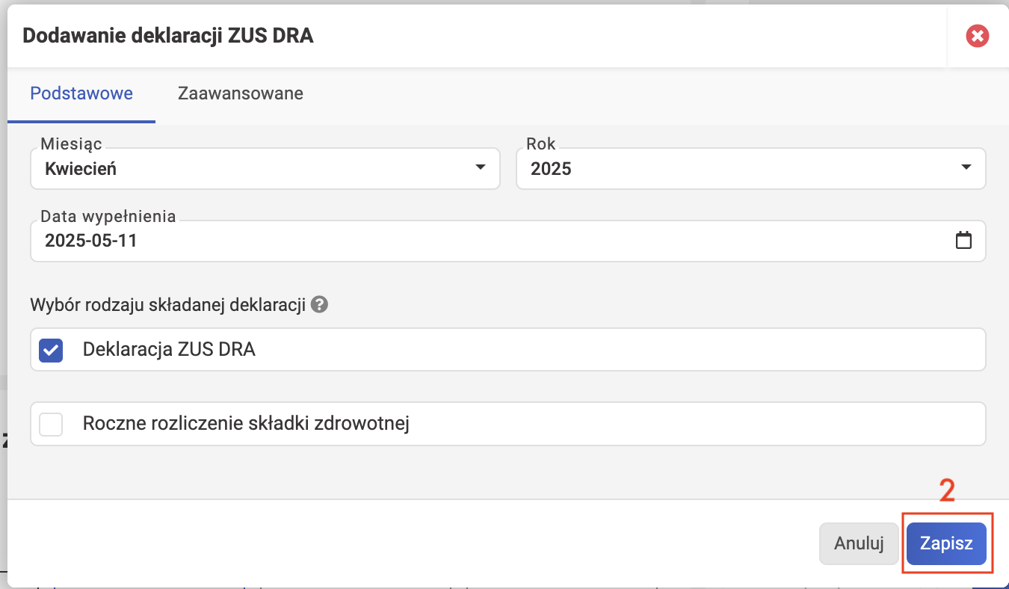The height and width of the screenshot is (589, 1009).
Task: Focus the Data wypełnienia date field
Action: (x=508, y=241)
